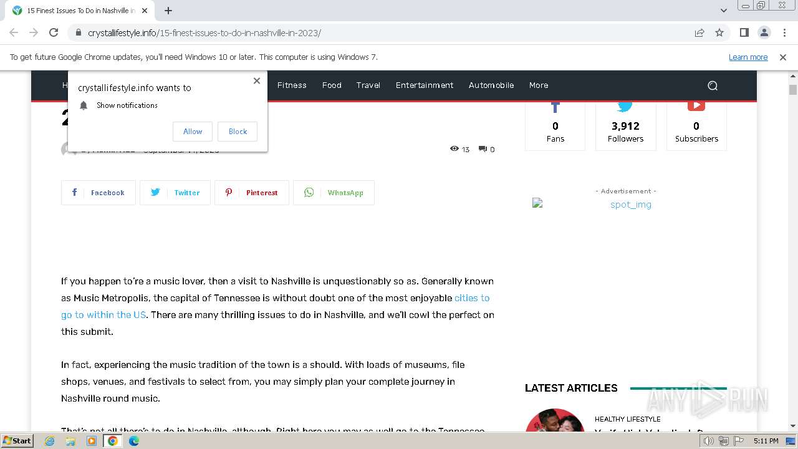Open the Chrome three-dot menu
The height and width of the screenshot is (449, 798).
pos(784,32)
